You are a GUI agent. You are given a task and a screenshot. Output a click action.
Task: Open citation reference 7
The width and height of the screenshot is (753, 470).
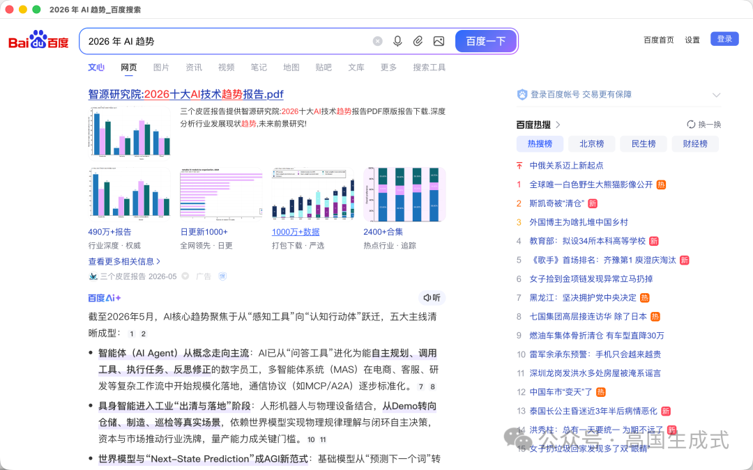point(420,386)
